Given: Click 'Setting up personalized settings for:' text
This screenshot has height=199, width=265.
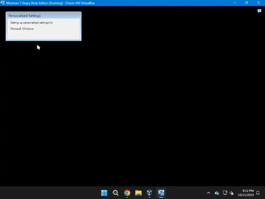Looking at the screenshot, I should pyautogui.click(x=32, y=23).
